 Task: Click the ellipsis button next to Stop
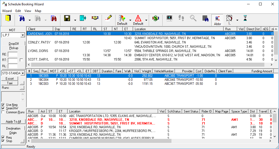pos(22,141)
